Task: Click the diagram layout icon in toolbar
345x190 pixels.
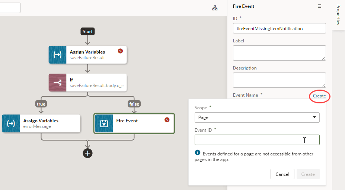Action: (215, 8)
